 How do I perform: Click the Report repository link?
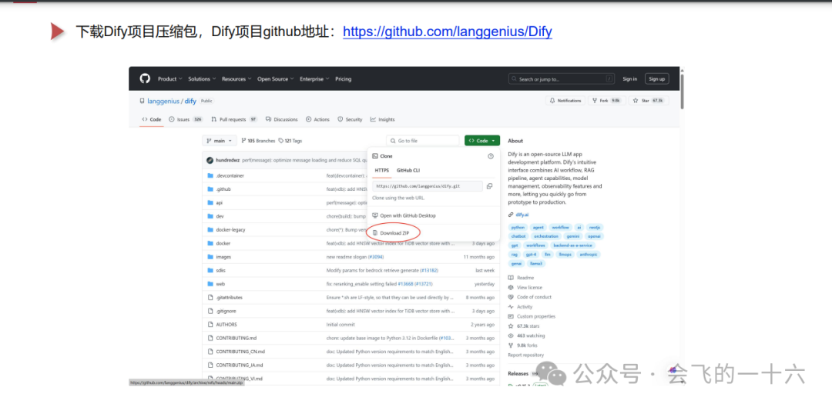pos(526,355)
